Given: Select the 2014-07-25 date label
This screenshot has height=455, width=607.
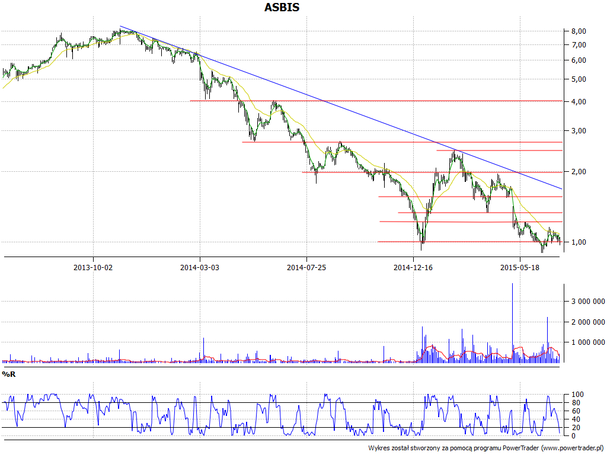Looking at the screenshot, I should coord(306,267).
